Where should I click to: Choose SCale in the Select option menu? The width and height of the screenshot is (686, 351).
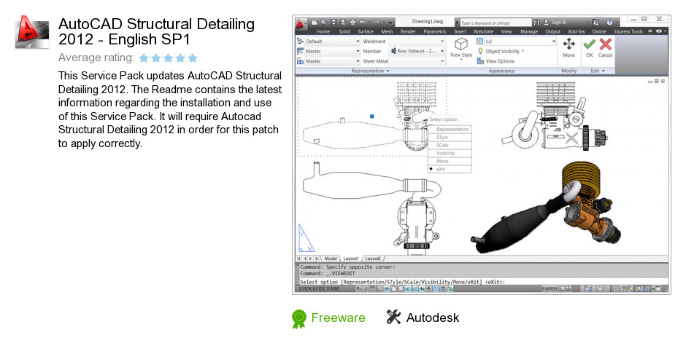[x=450, y=145]
